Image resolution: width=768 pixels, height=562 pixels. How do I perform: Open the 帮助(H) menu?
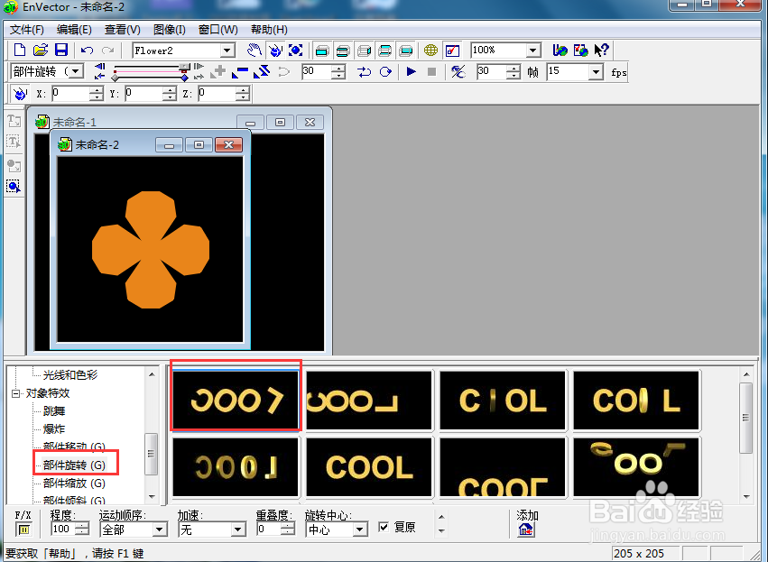point(269,30)
